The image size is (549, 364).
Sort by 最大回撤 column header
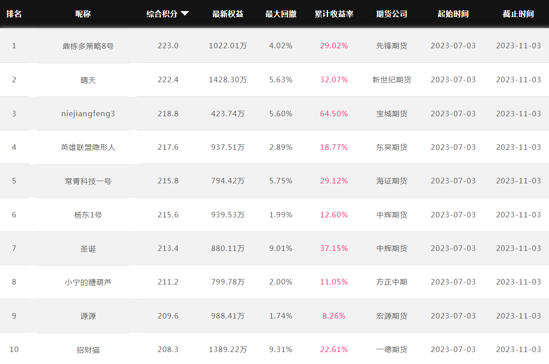coord(281,14)
